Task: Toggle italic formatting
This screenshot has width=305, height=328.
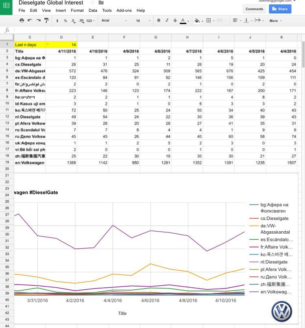Action: click(167, 21)
